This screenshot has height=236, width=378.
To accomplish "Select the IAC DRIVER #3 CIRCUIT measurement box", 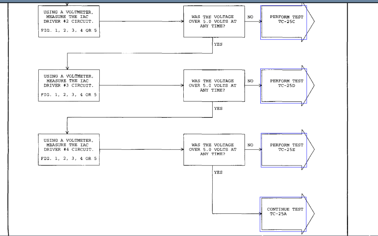I will [x=69, y=85].
